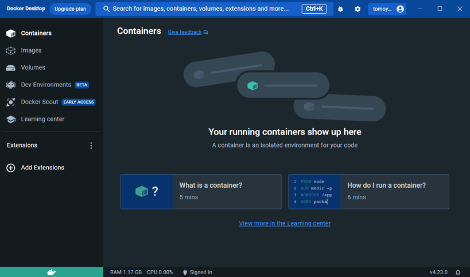Click the EARLY ACCESS badge

[79, 102]
